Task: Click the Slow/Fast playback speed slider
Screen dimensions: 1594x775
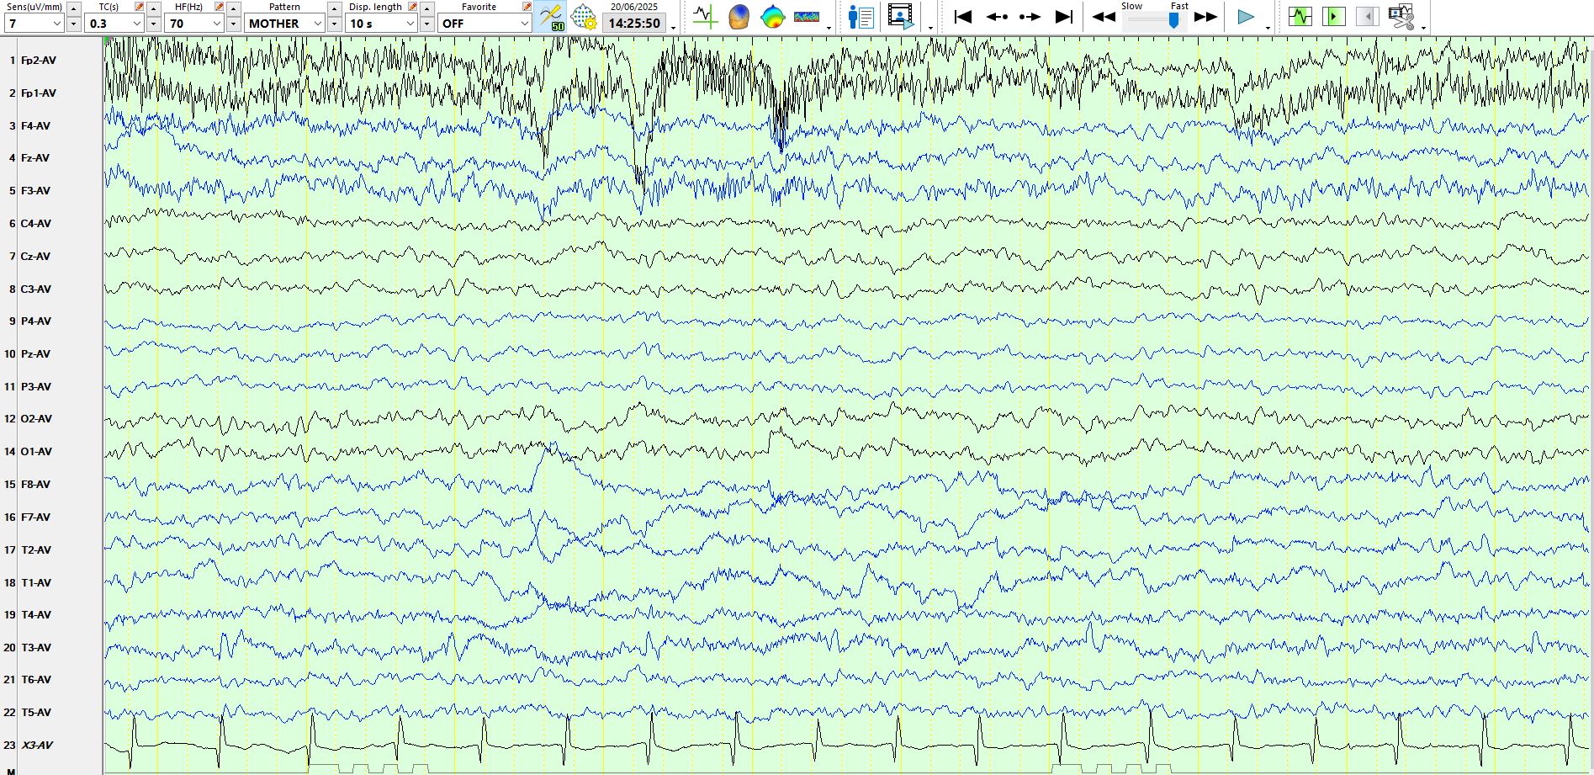Action: pyautogui.click(x=1155, y=20)
